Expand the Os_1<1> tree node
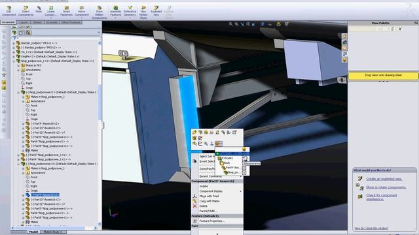Image resolution: width=419 pixels, height=235 pixels. (14, 52)
